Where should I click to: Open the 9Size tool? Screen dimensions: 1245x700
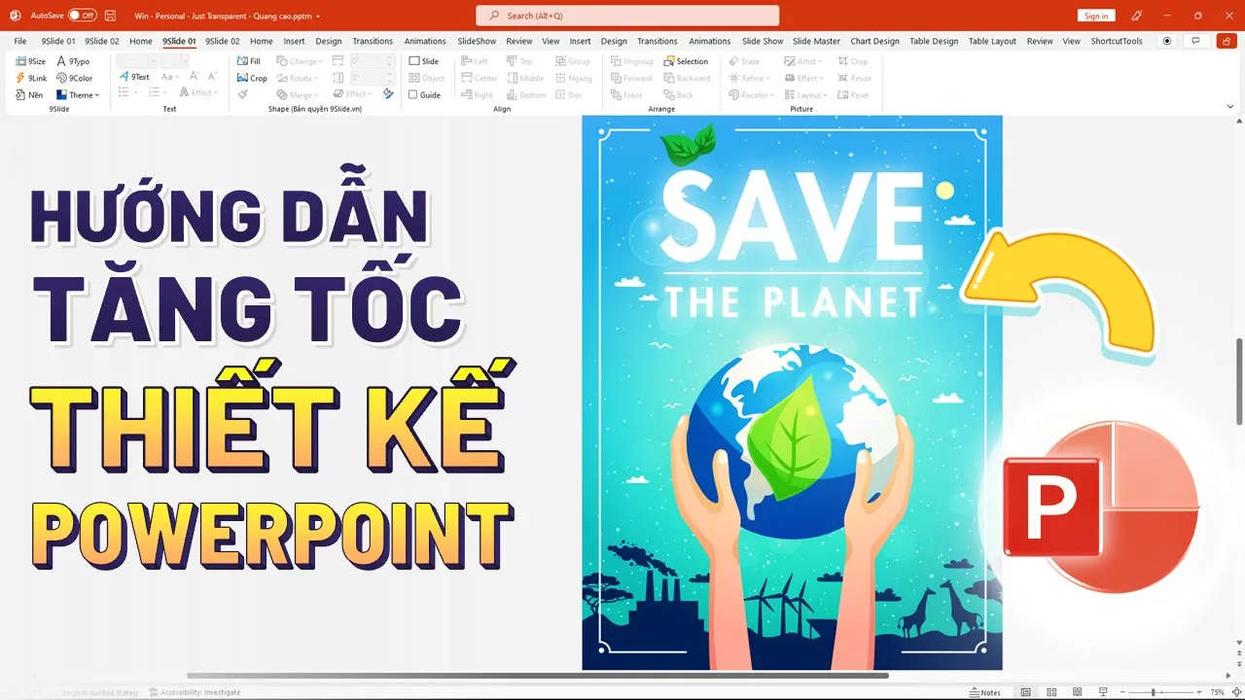coord(31,61)
